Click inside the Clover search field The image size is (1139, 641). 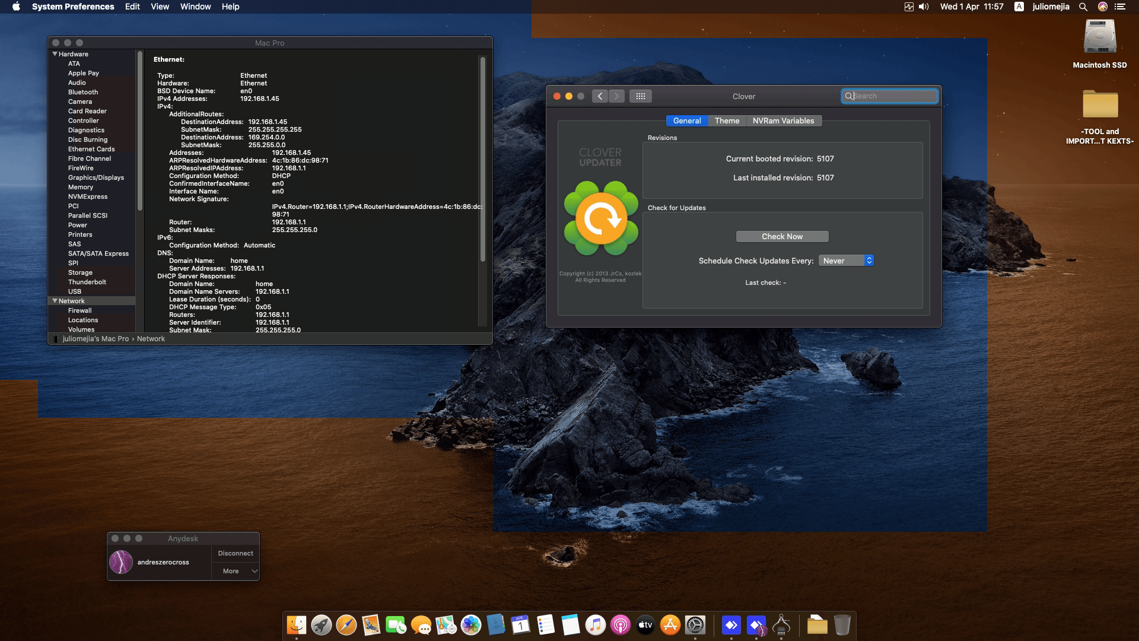click(889, 96)
